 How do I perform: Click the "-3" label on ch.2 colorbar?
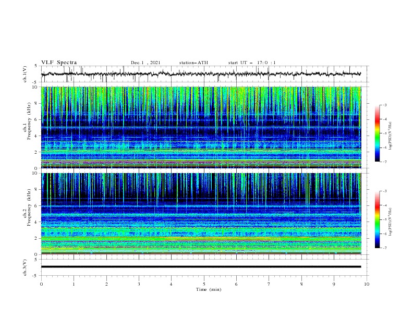click(x=385, y=191)
